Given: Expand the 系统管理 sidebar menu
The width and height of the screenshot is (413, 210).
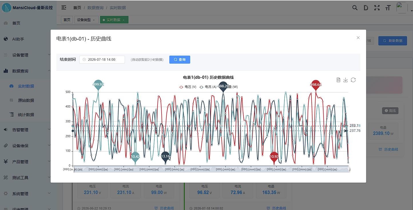Looking at the screenshot, I should (28, 194).
